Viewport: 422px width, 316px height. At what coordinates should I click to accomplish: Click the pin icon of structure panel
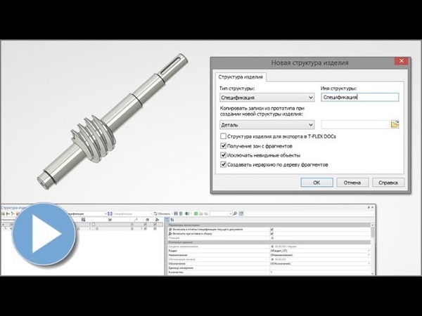pos(369,207)
